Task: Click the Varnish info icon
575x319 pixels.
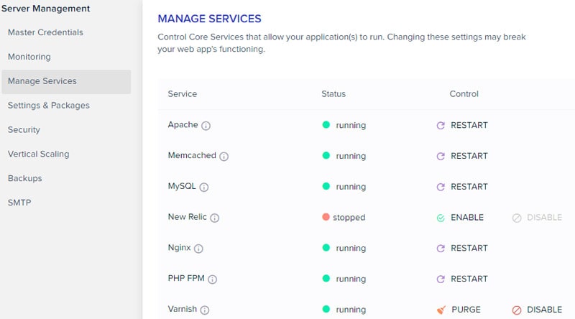Action: pos(205,310)
